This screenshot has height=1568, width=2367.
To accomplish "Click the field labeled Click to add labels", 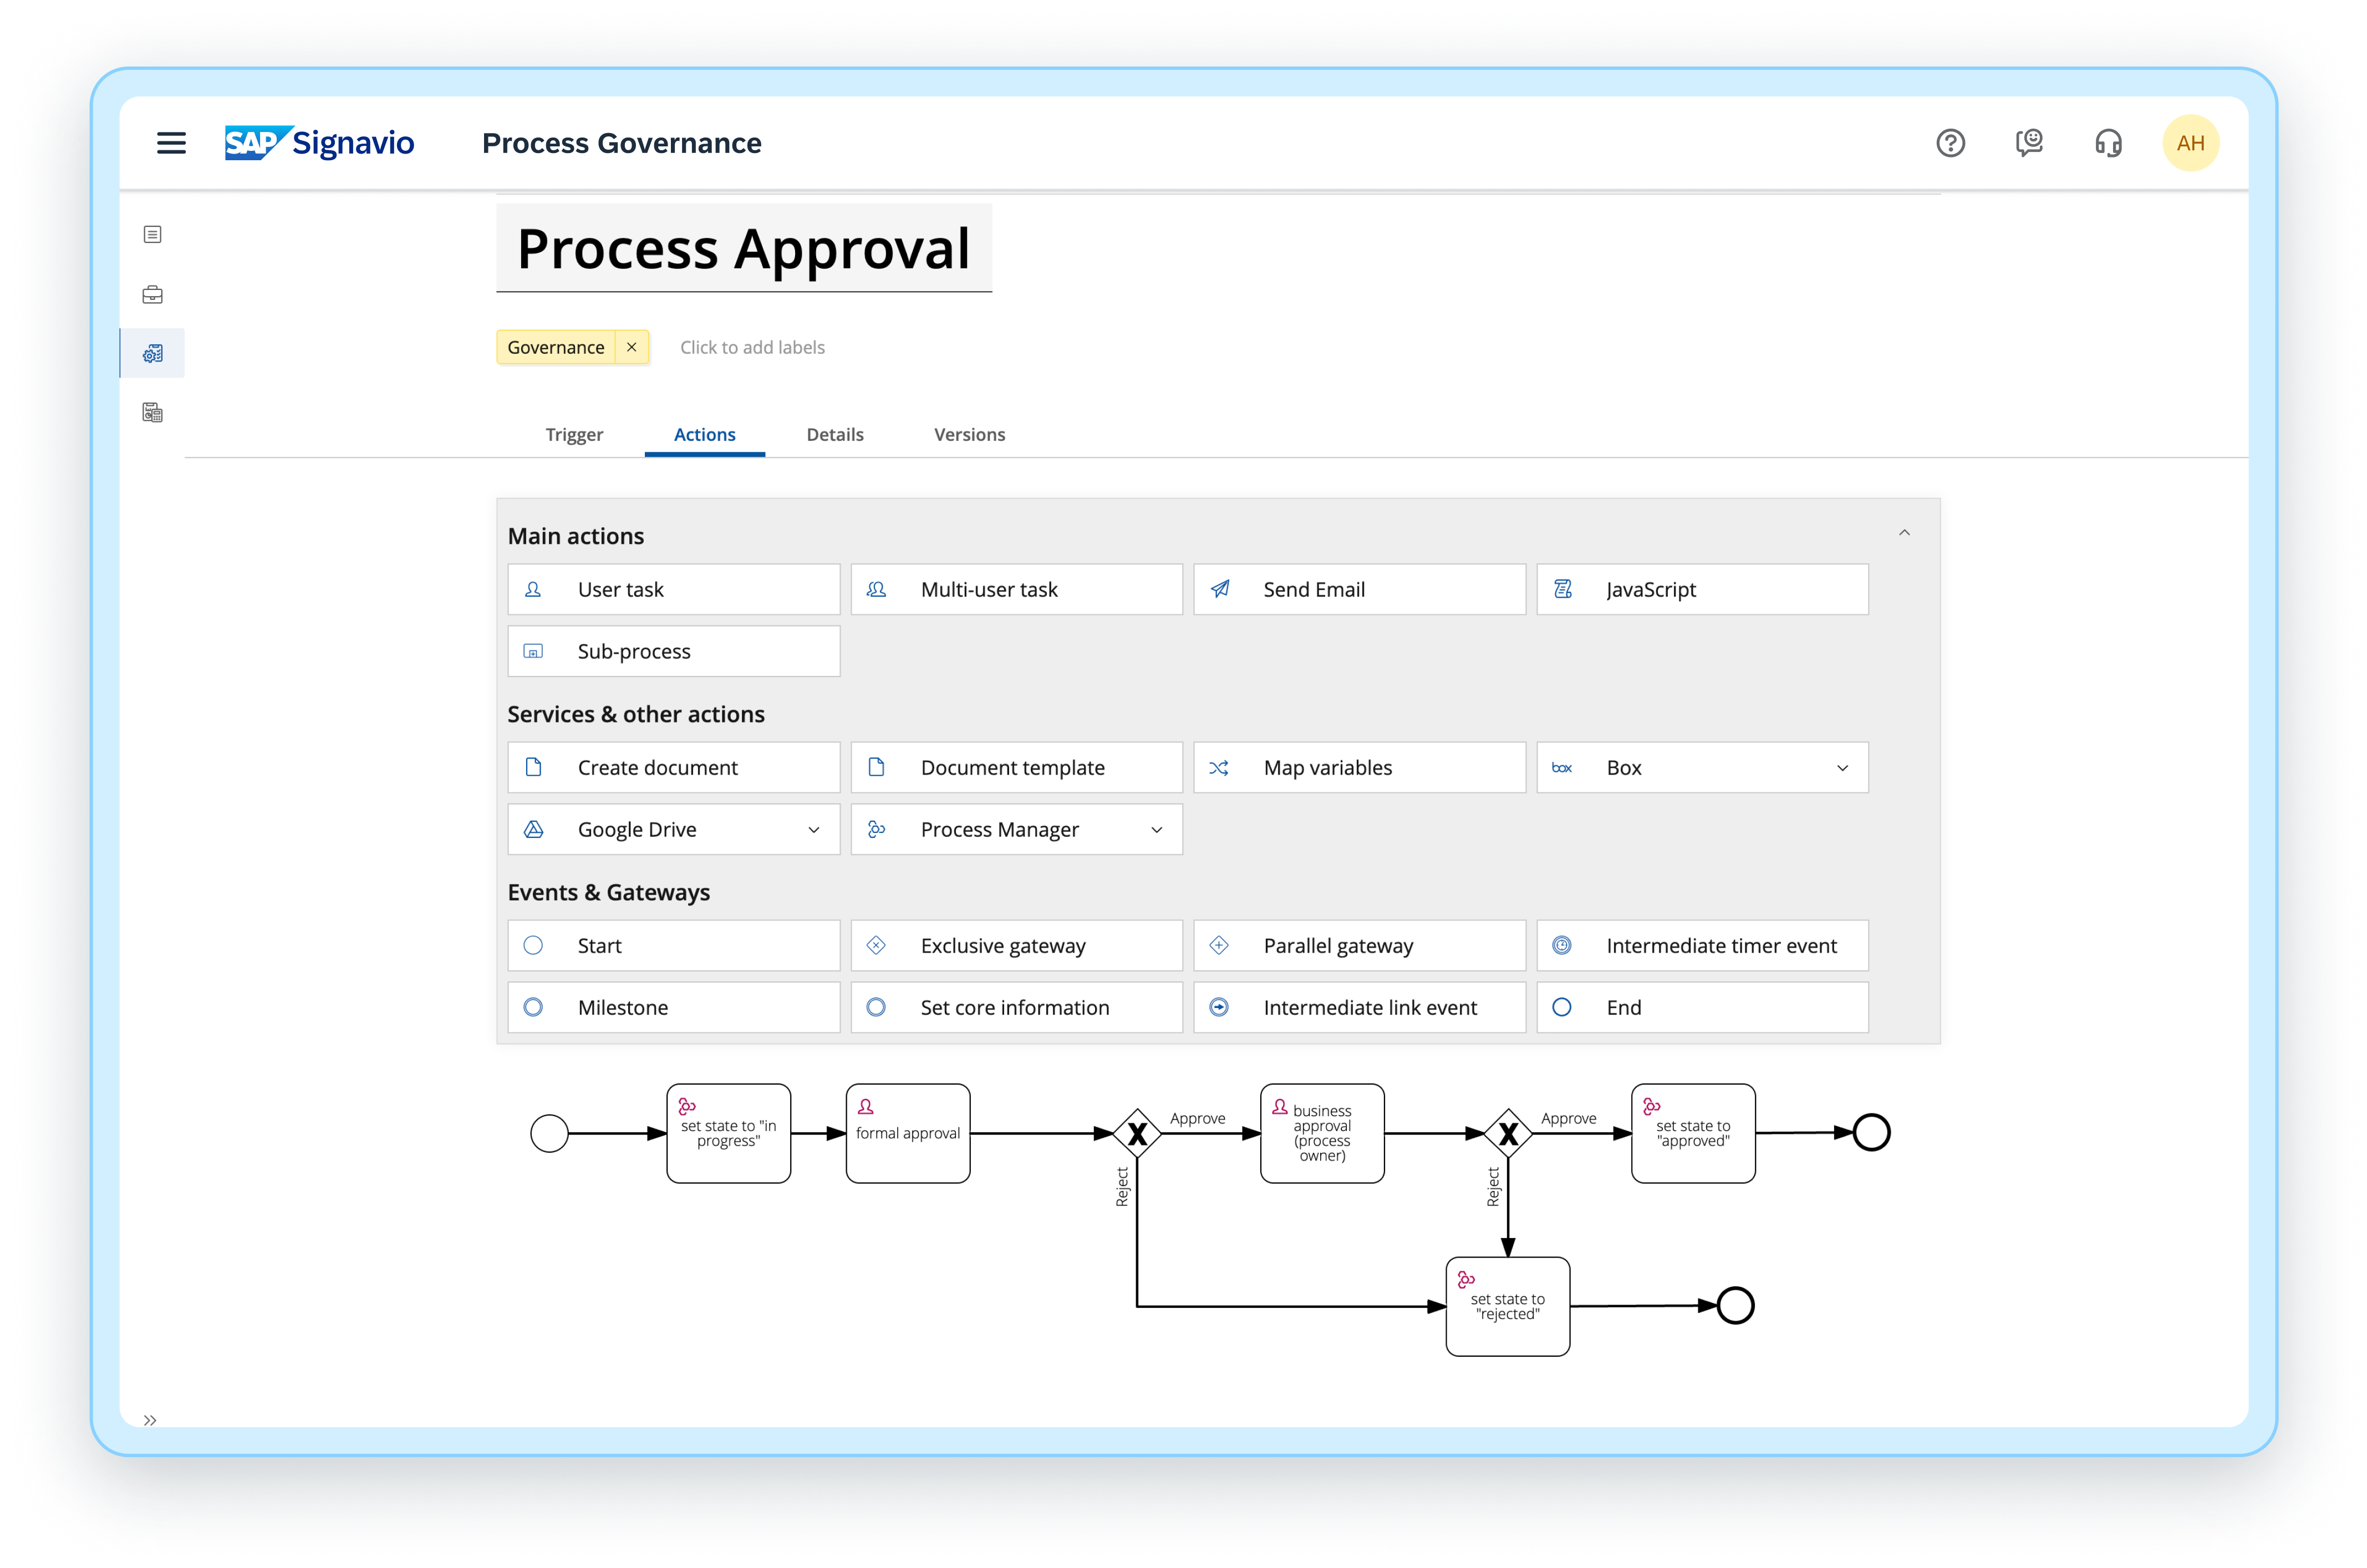I will click(752, 347).
